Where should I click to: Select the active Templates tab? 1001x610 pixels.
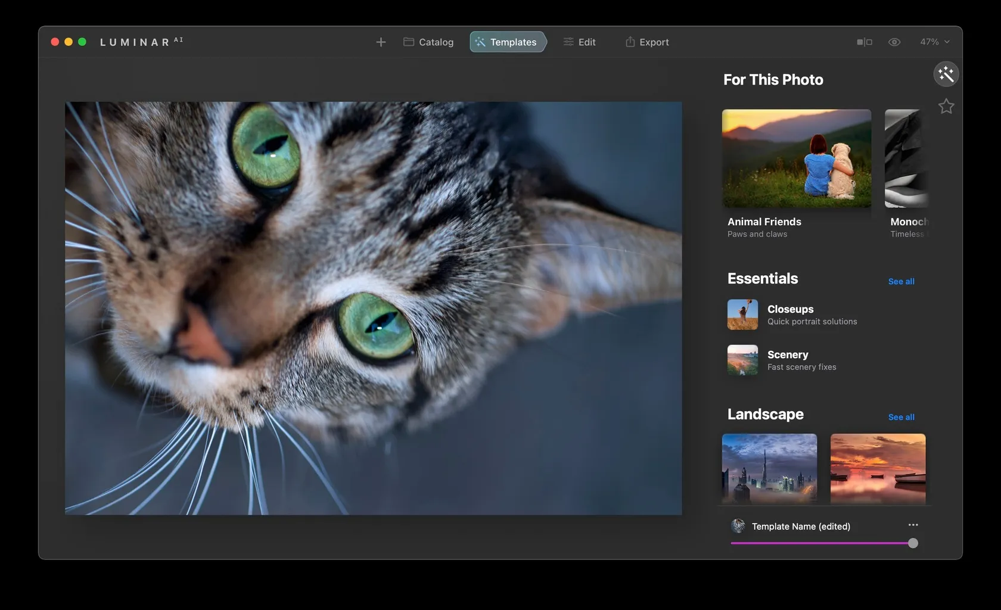(507, 42)
